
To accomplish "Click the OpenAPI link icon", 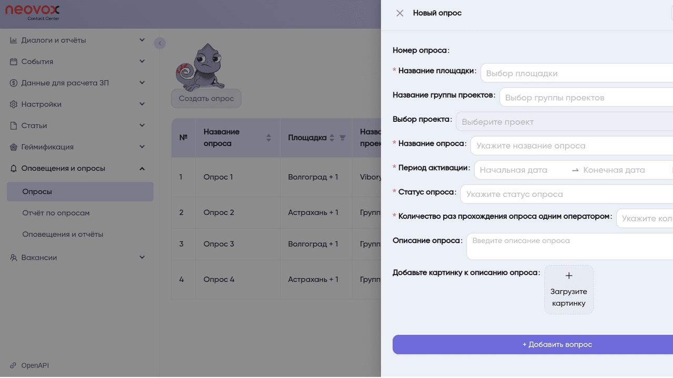I will coord(14,365).
